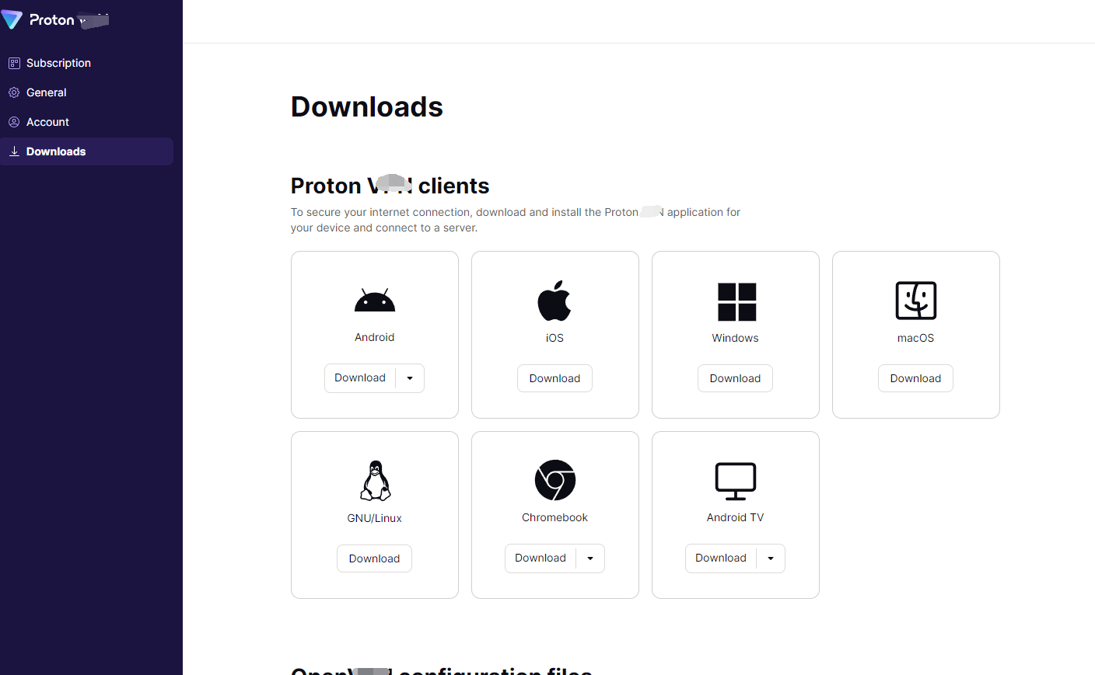Click the Subscription sidebar icon

tap(14, 63)
